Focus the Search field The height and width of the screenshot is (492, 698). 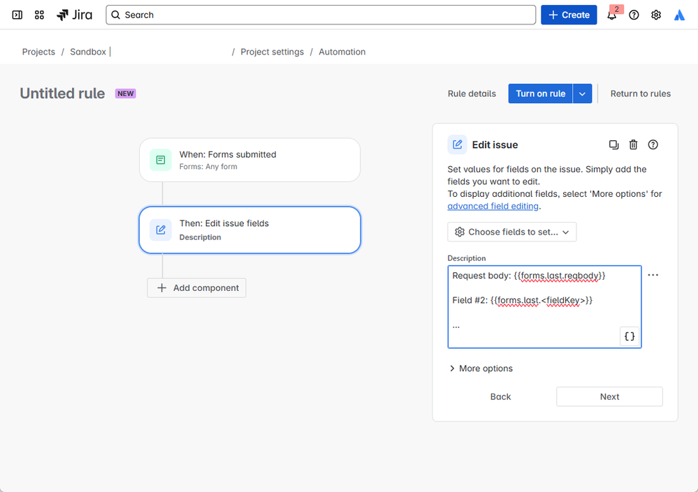[321, 15]
